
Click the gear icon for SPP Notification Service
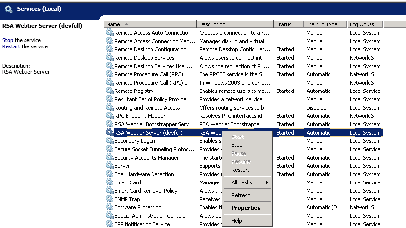coord(109,224)
